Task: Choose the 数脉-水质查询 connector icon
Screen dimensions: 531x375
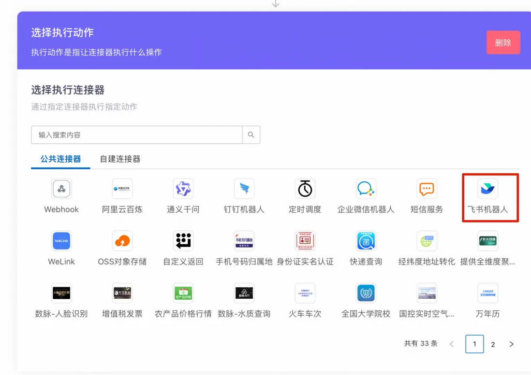Action: 244,293
